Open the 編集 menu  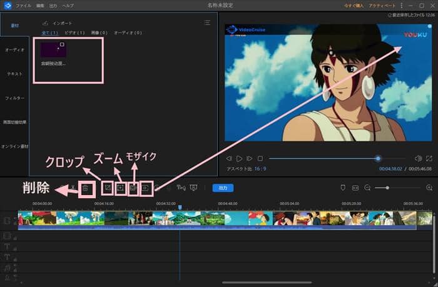click(x=40, y=6)
